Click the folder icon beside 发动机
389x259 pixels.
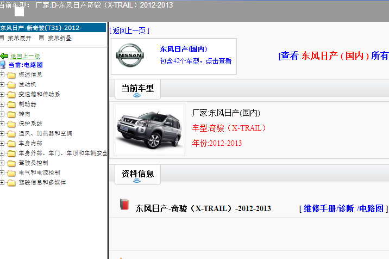pyautogui.click(x=11, y=85)
